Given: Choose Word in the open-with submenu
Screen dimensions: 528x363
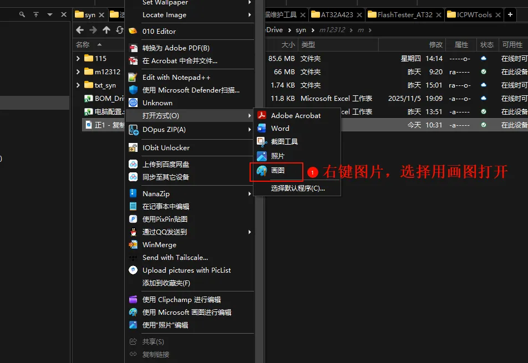Looking at the screenshot, I should click(280, 128).
